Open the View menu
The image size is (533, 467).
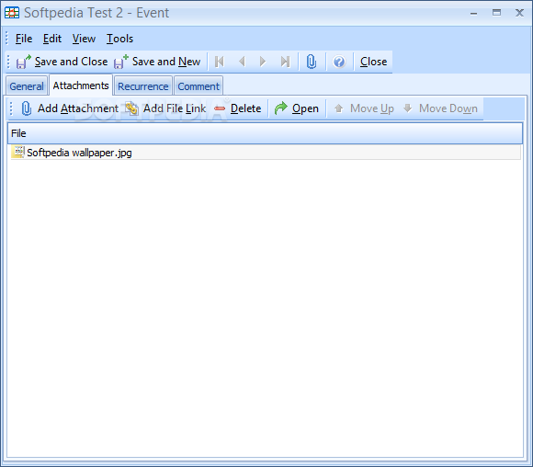click(x=84, y=39)
